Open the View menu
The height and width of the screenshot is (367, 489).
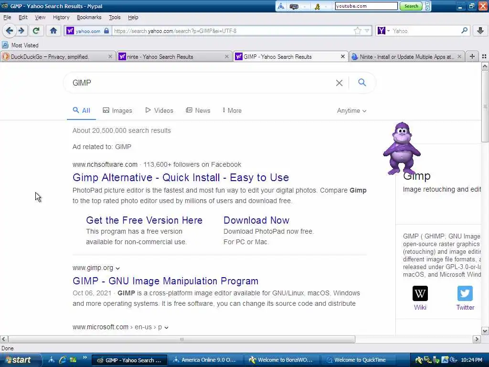40,17
